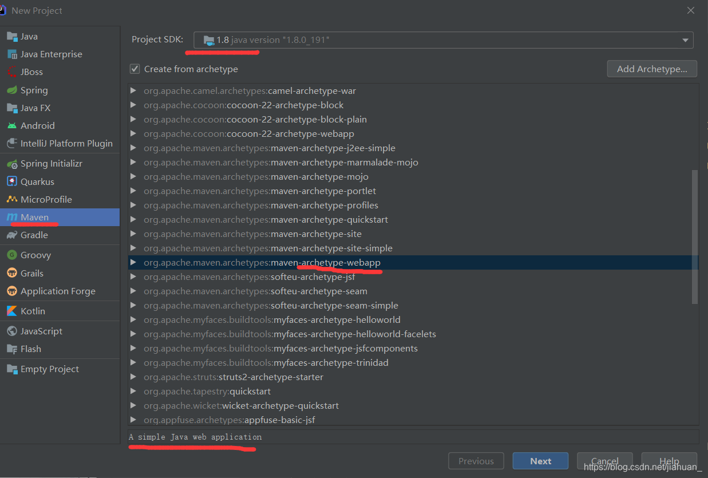Select appfuse-basic-jsf row
The width and height of the screenshot is (708, 478).
click(x=413, y=420)
